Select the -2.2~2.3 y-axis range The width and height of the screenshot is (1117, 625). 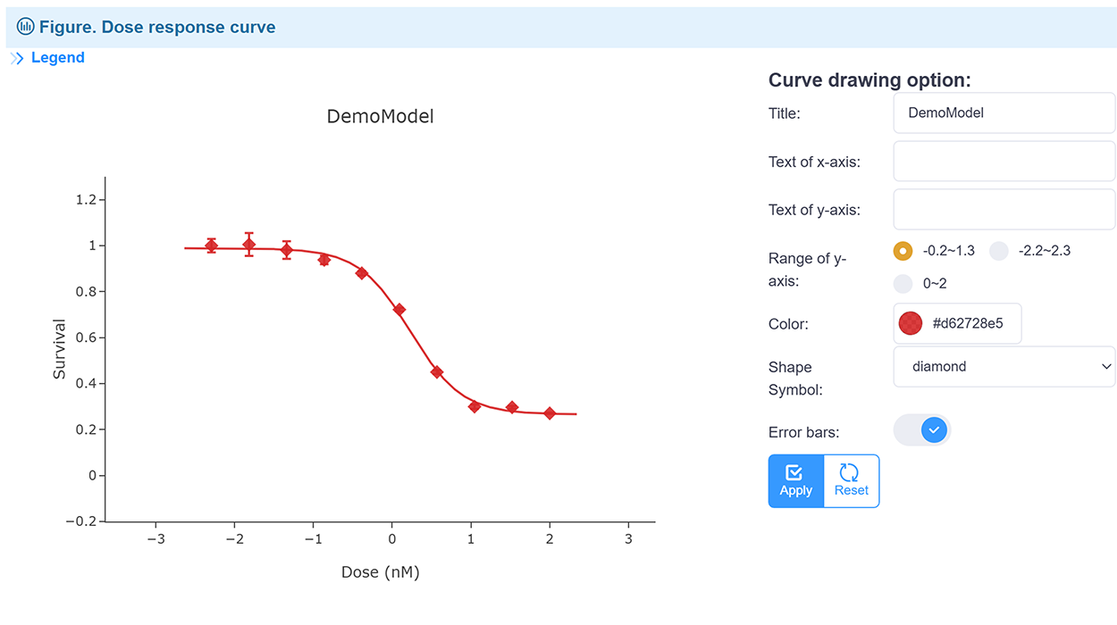click(999, 251)
